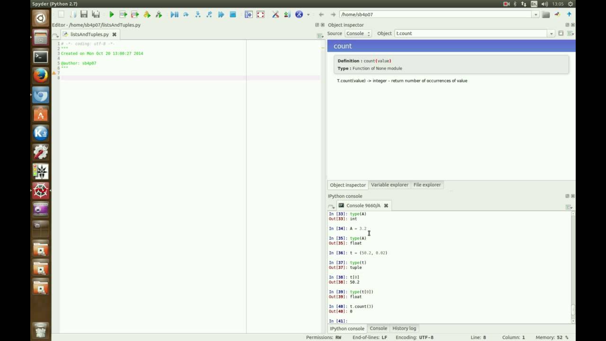Stop debugging blue square icon
606x341 pixels.
(x=233, y=15)
